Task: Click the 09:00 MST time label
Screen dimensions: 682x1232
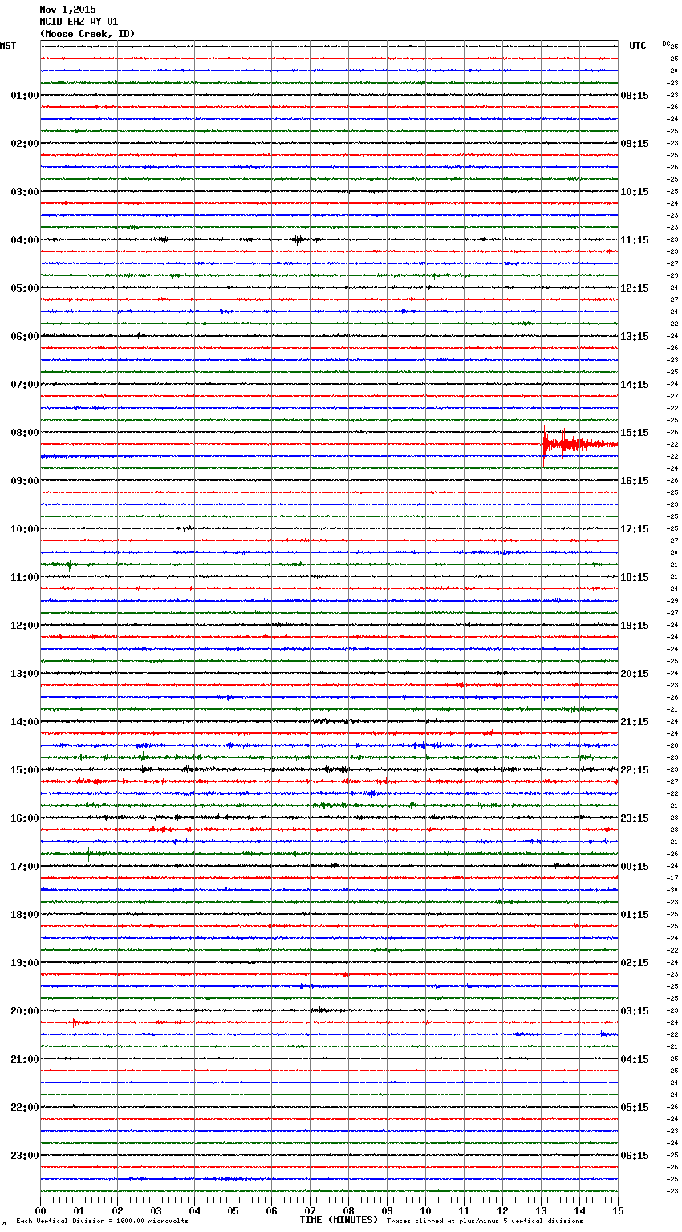Action: tap(25, 481)
